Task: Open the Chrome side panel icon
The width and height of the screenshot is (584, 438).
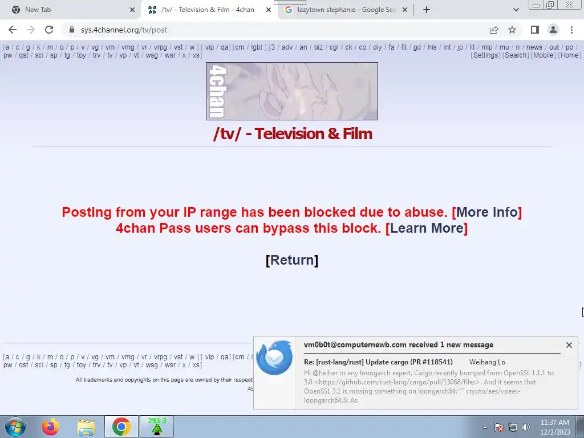Action: pyautogui.click(x=535, y=30)
